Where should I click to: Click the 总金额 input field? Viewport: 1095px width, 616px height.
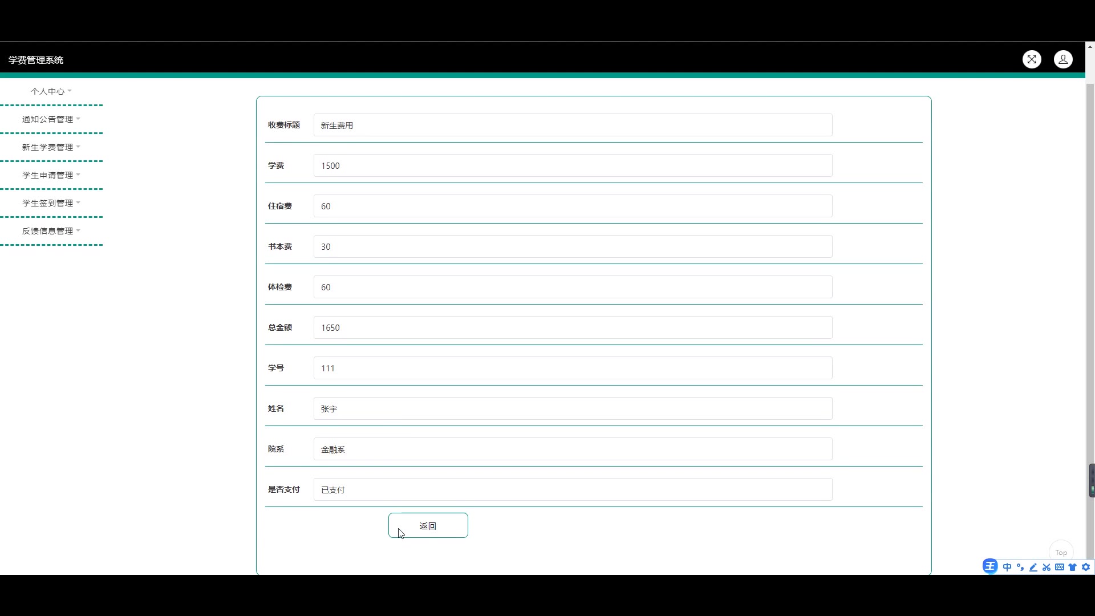573,327
